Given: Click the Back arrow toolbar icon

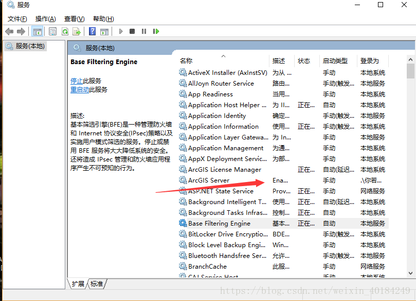Looking at the screenshot, I should pyautogui.click(x=9, y=31).
